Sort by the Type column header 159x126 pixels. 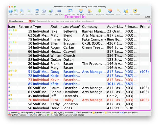pyautogui.click(x=41, y=27)
